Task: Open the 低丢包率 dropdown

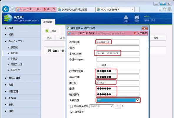Action: 102,106
